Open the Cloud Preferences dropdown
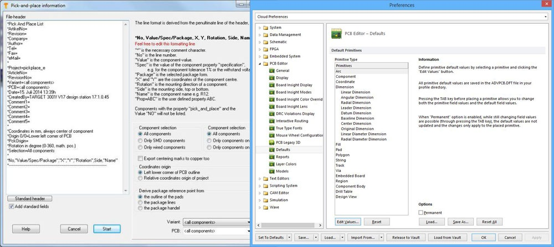 click(402, 17)
